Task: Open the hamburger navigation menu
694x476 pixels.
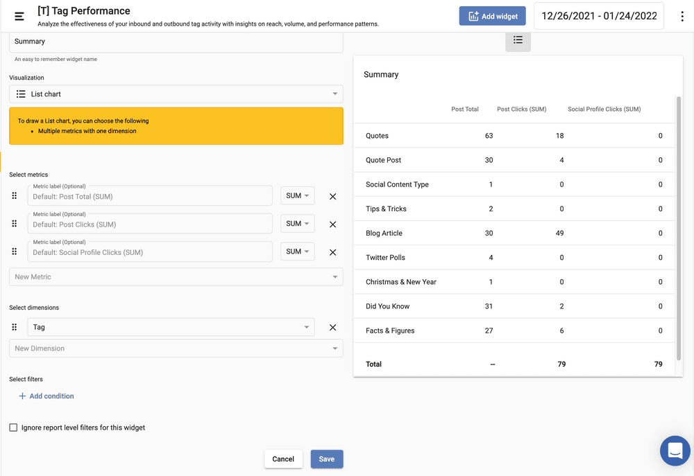Action: (19, 16)
